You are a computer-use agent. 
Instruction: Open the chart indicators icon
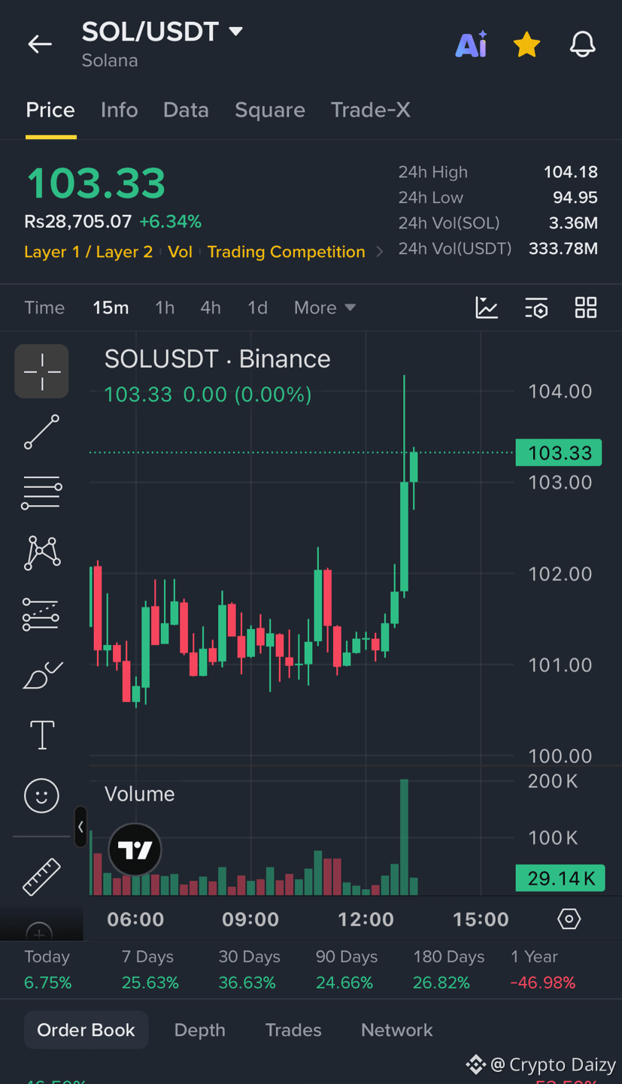(487, 307)
